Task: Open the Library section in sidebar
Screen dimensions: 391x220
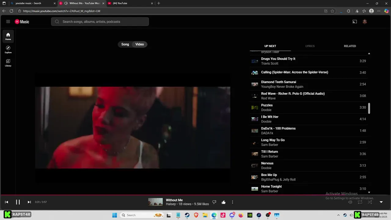Action: tap(8, 63)
